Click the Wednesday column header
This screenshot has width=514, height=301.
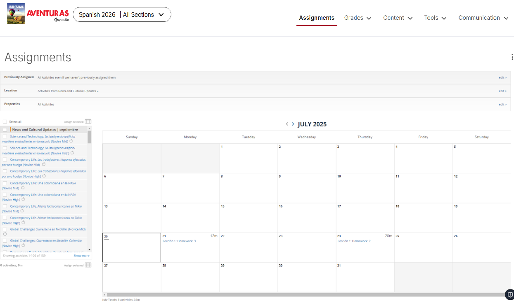click(x=306, y=137)
